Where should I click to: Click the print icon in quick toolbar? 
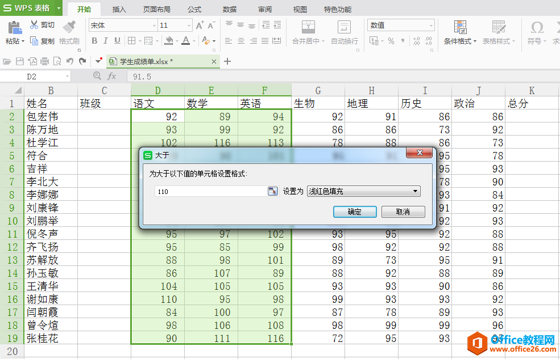[45, 62]
